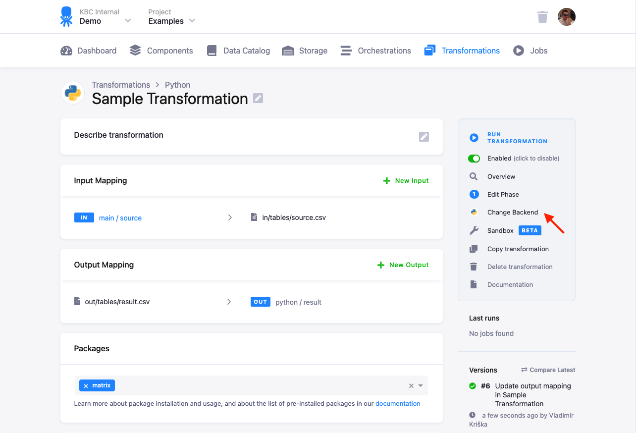
Task: Click the Orchestrations bars icon
Action: (x=346, y=51)
